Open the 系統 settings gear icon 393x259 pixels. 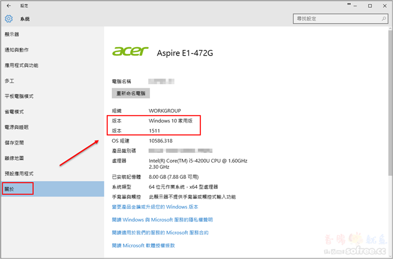pyautogui.click(x=9, y=19)
